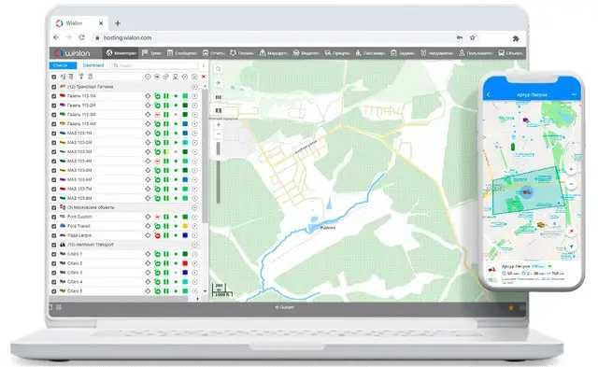The width and height of the screenshot is (598, 367).
Task: Click the red color square for Citaro 2
Action: pos(185,263)
